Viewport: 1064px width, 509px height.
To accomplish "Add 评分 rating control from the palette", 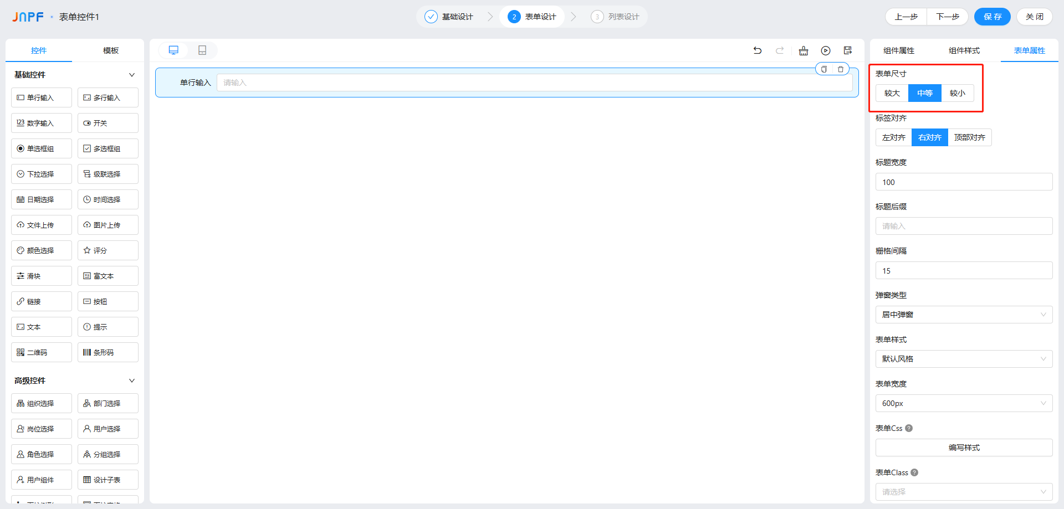I will click(x=108, y=250).
